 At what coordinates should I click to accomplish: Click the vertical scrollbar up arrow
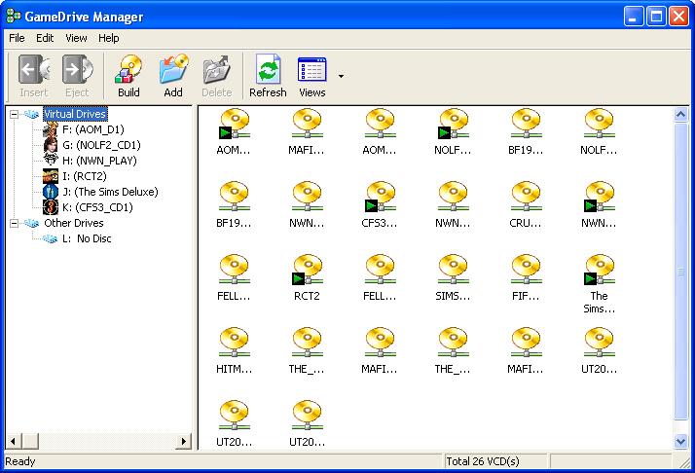click(x=680, y=115)
